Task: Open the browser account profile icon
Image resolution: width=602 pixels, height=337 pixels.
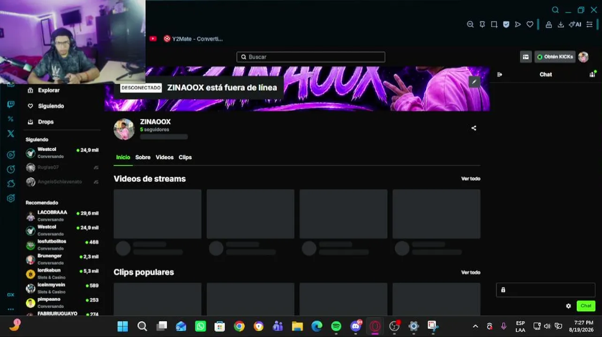Action: click(x=549, y=24)
